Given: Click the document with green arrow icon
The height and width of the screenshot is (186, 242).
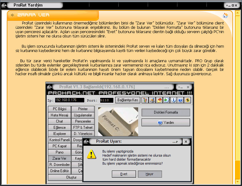Looking at the screenshot, I should pyautogui.click(x=167, y=100).
